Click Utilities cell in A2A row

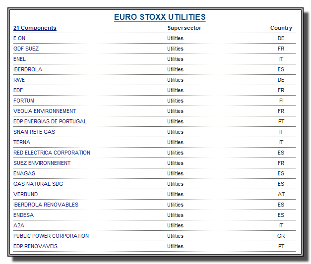pos(175,225)
